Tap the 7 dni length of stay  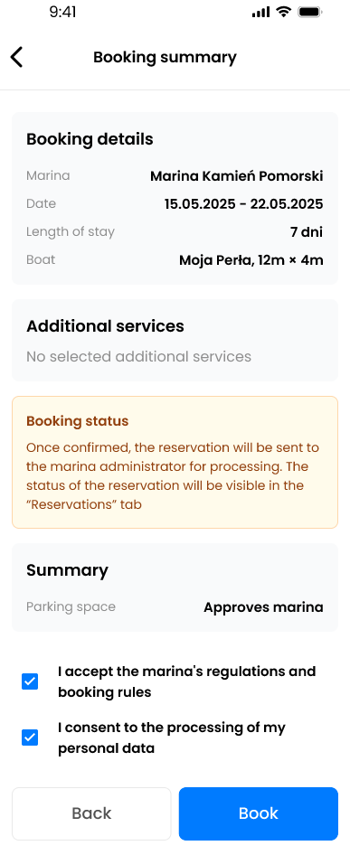pyautogui.click(x=307, y=232)
